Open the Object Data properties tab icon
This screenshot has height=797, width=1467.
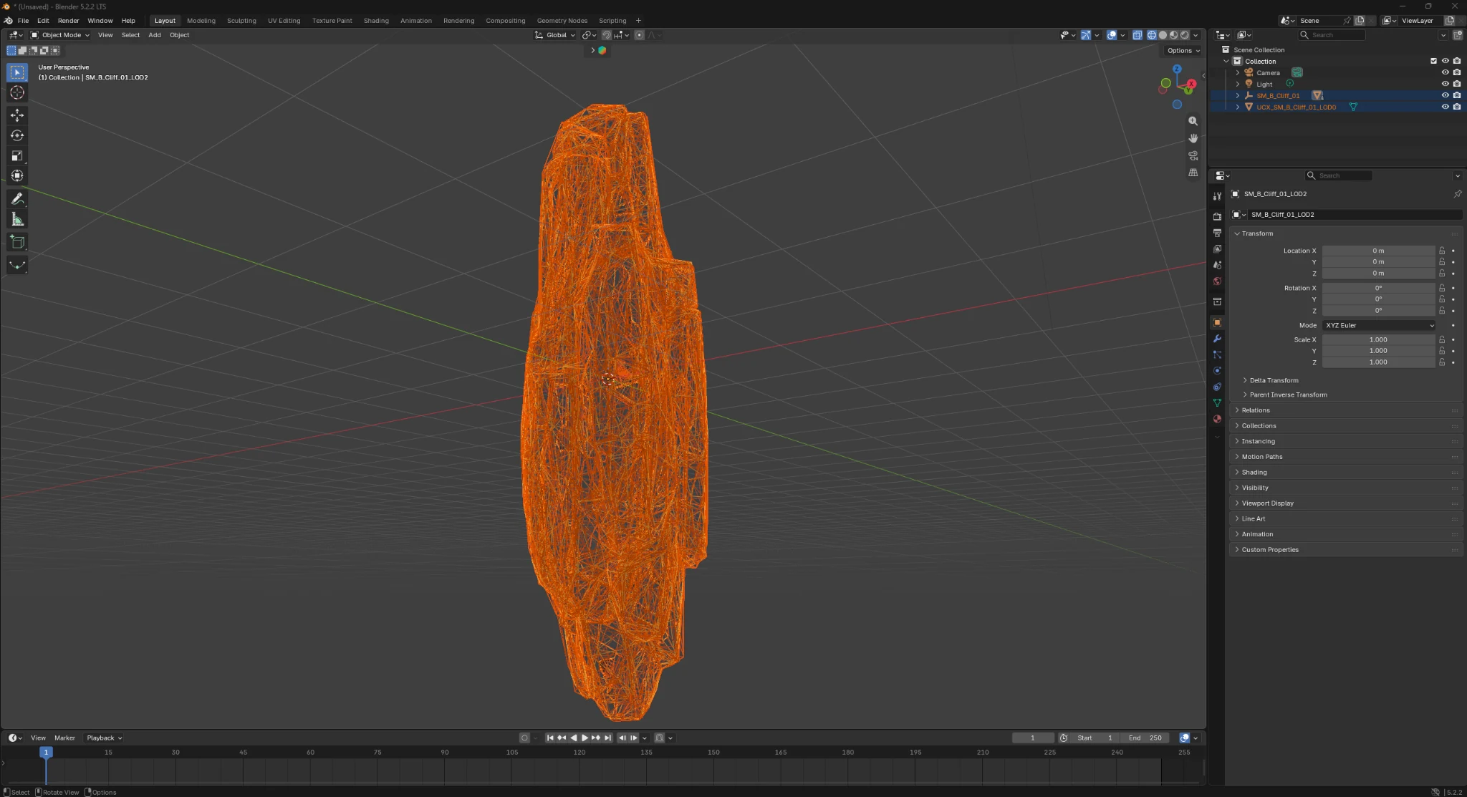point(1217,402)
